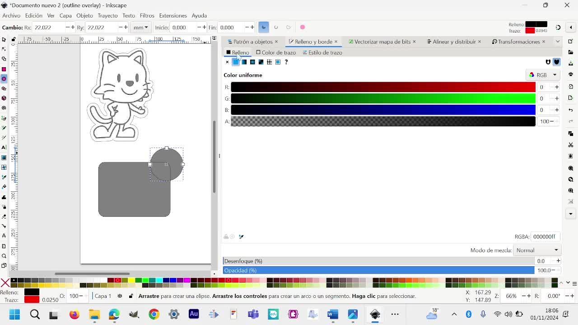The image size is (578, 325).
Task: Click the color picker eyedropper icon
Action: coord(241,237)
